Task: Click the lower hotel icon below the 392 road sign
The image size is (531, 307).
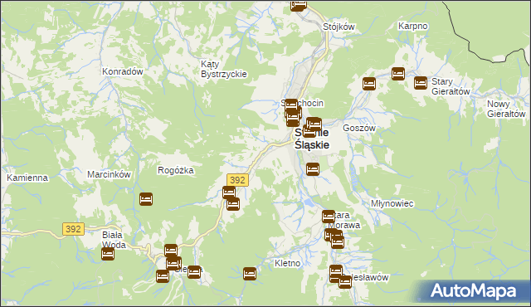Action: 233,204
